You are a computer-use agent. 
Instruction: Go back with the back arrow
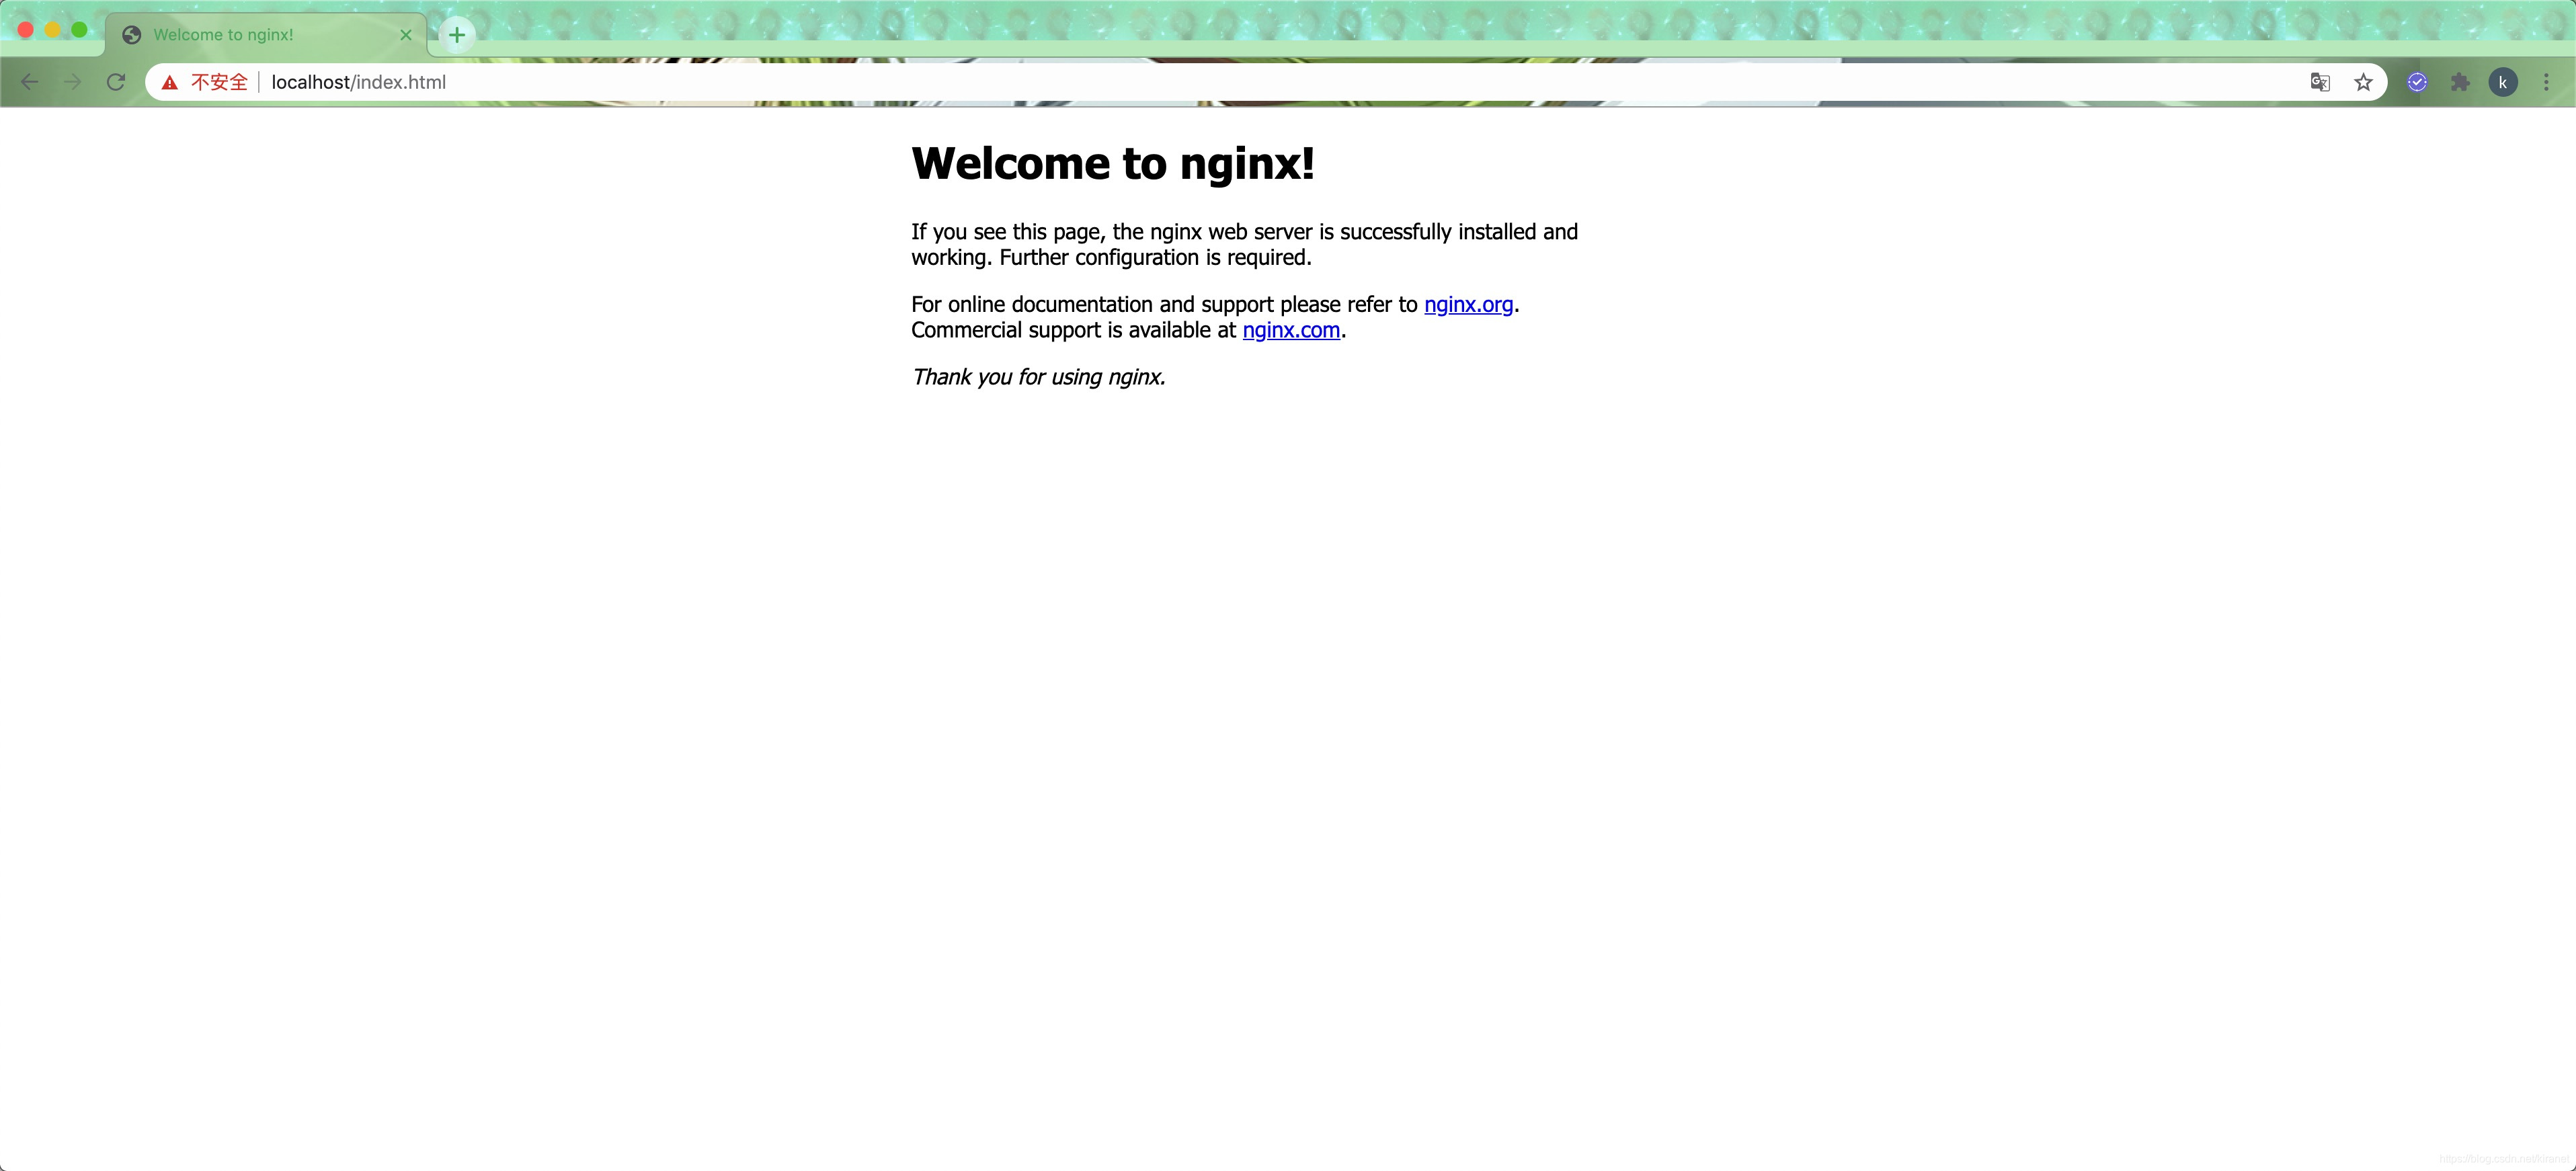coord(30,82)
